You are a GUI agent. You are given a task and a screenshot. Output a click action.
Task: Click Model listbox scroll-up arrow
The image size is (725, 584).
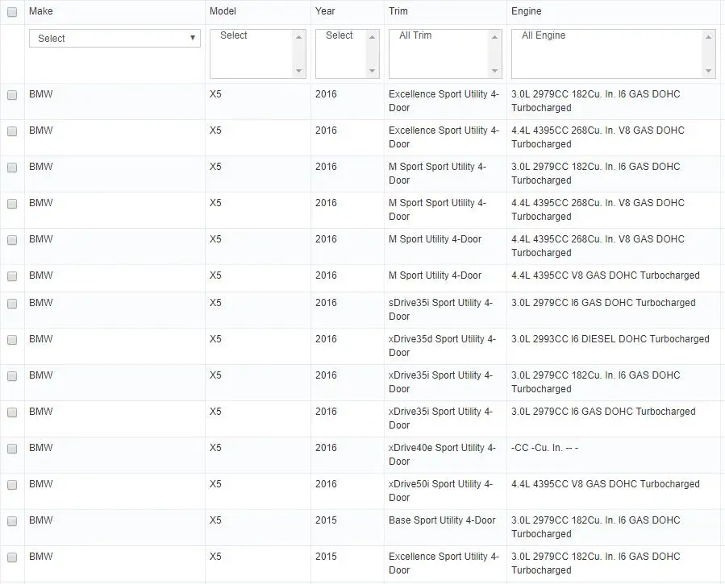(298, 37)
